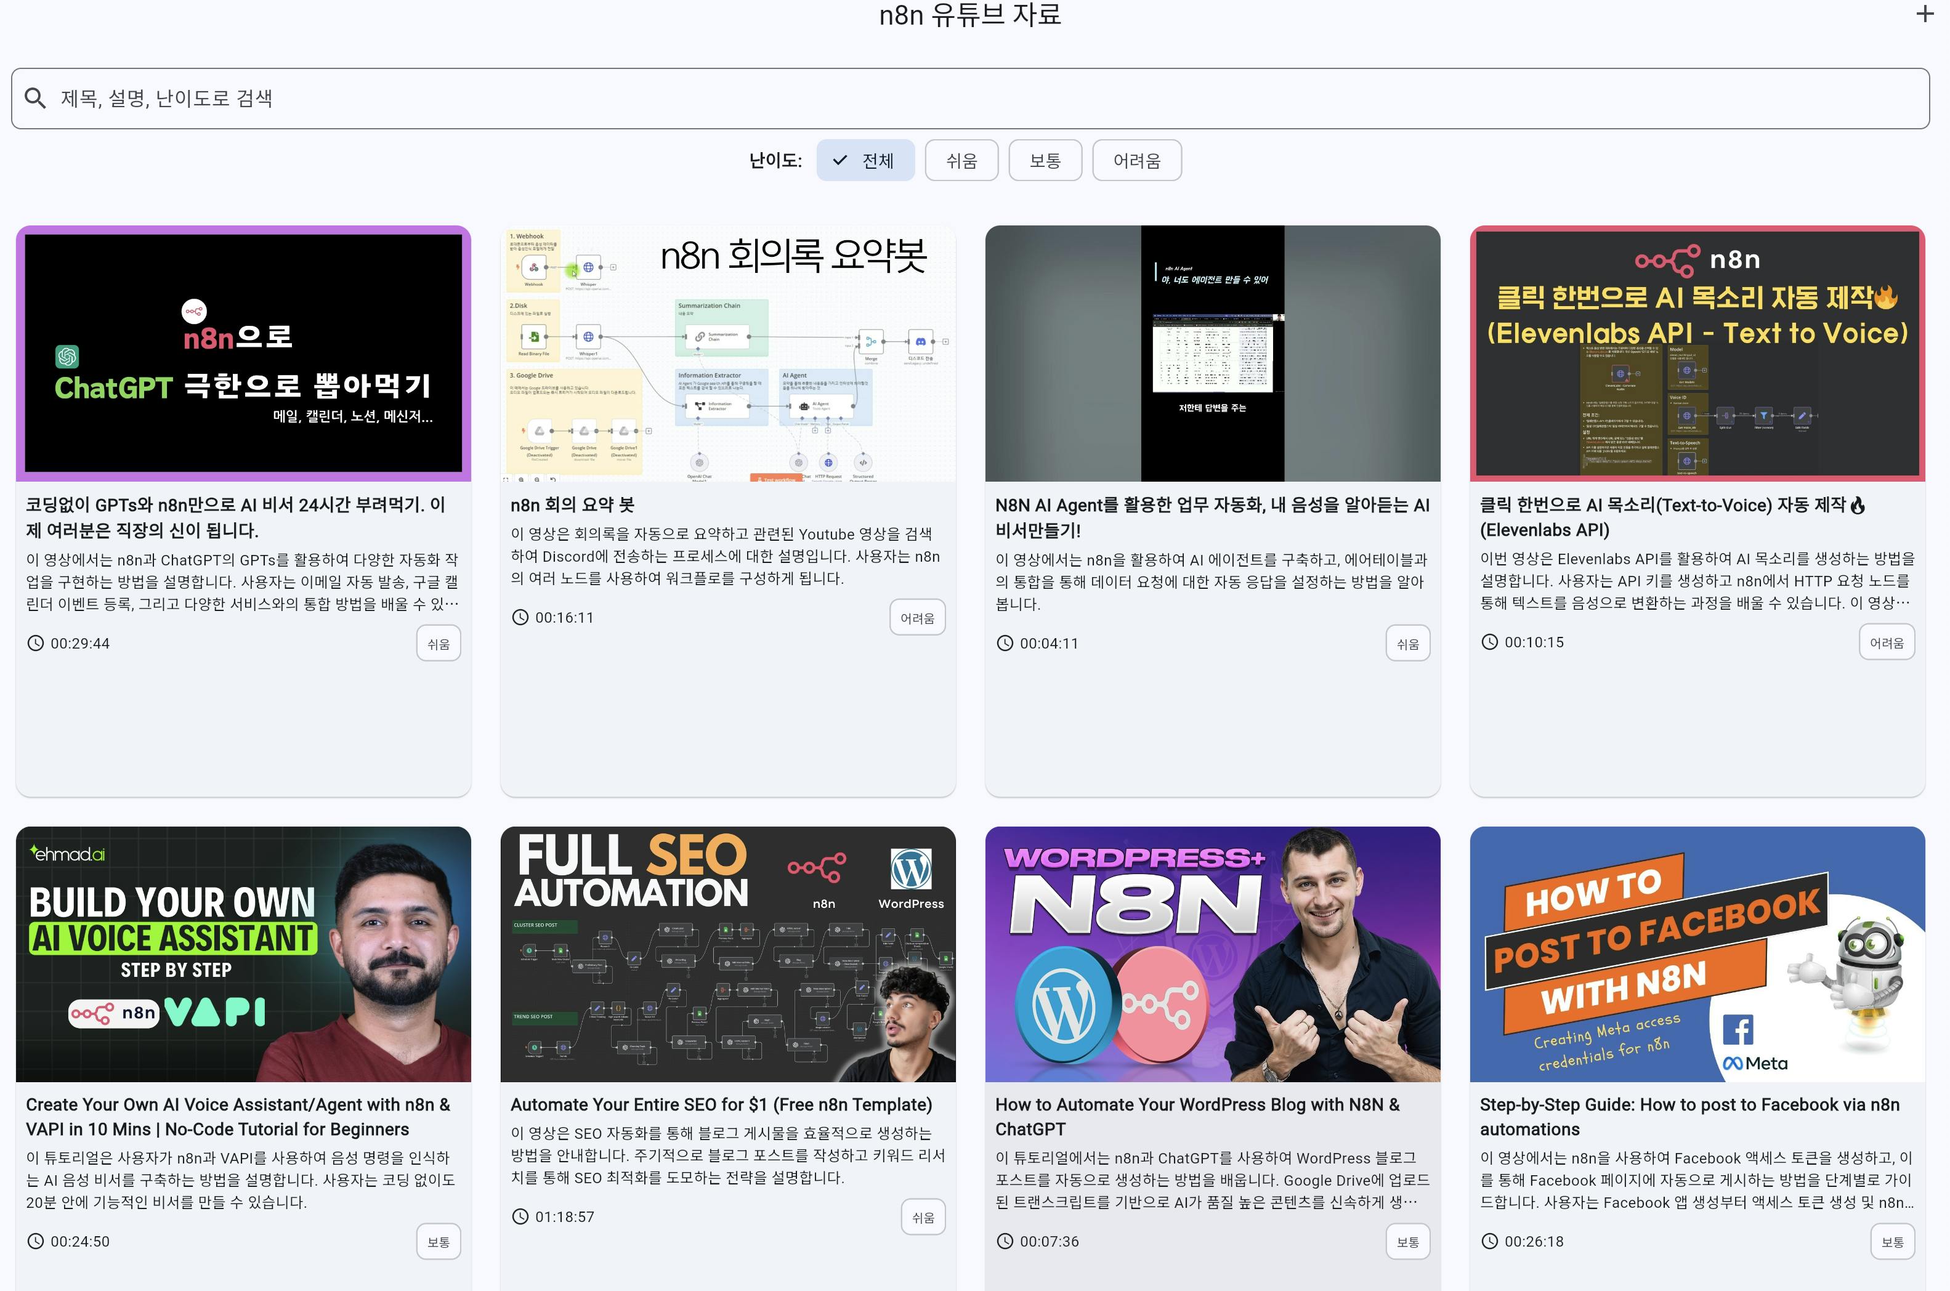This screenshot has height=1291, width=1950.
Task: Focus the 제목, 설명, 난이도로 검색 search field
Action: coord(971,98)
